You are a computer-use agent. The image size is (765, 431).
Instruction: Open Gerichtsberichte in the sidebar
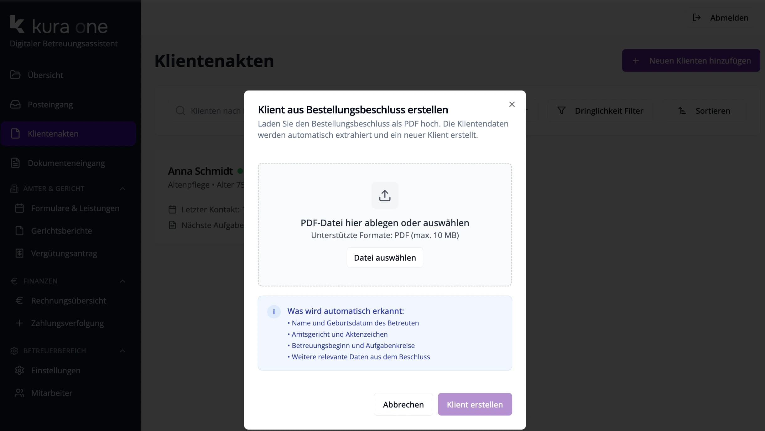[x=61, y=231]
